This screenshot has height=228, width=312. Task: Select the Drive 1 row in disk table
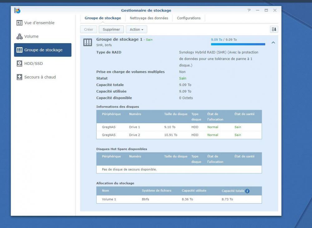pyautogui.click(x=179, y=127)
